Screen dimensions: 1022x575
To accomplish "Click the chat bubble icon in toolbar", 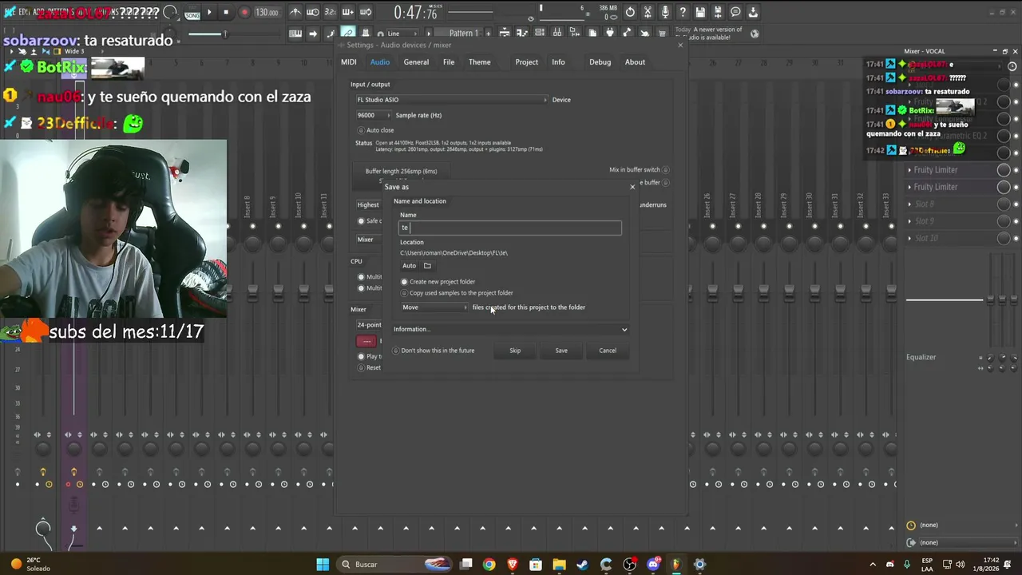I will 735,12.
